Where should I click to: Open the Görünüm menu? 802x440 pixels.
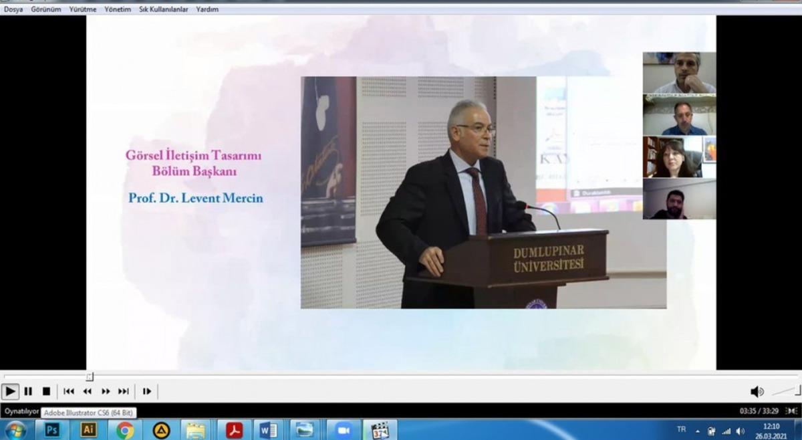(x=45, y=9)
